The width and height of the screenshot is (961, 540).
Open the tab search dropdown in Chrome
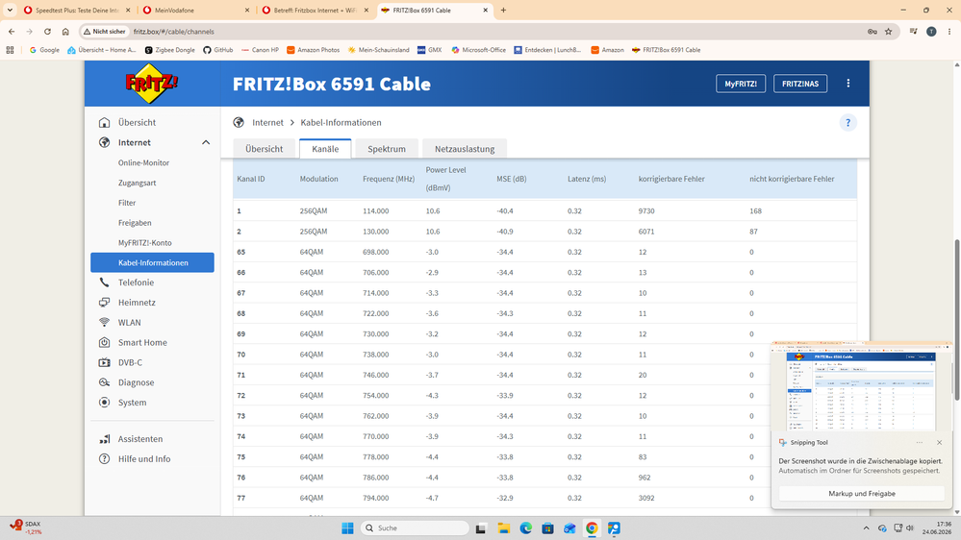[10, 10]
